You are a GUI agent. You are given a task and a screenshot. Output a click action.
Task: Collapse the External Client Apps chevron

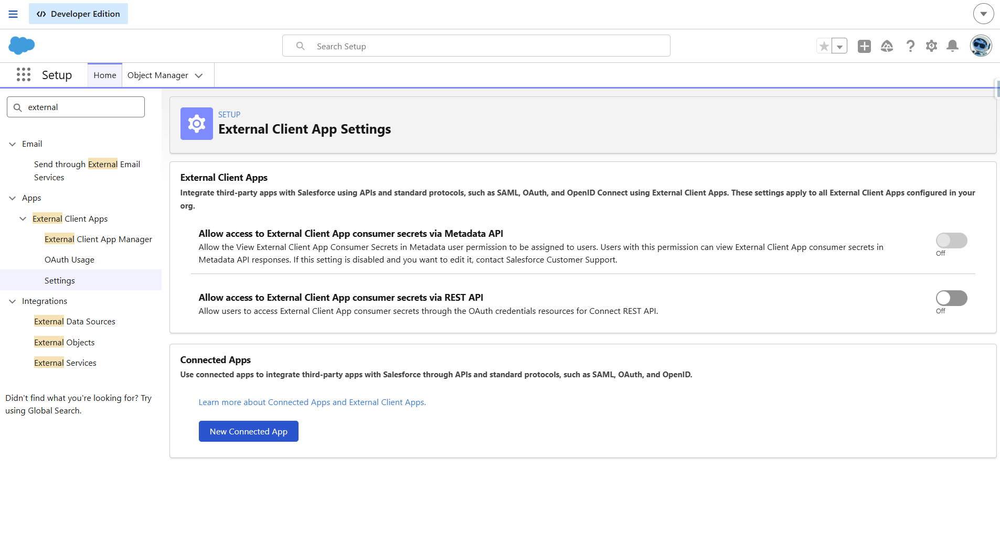[x=23, y=219]
